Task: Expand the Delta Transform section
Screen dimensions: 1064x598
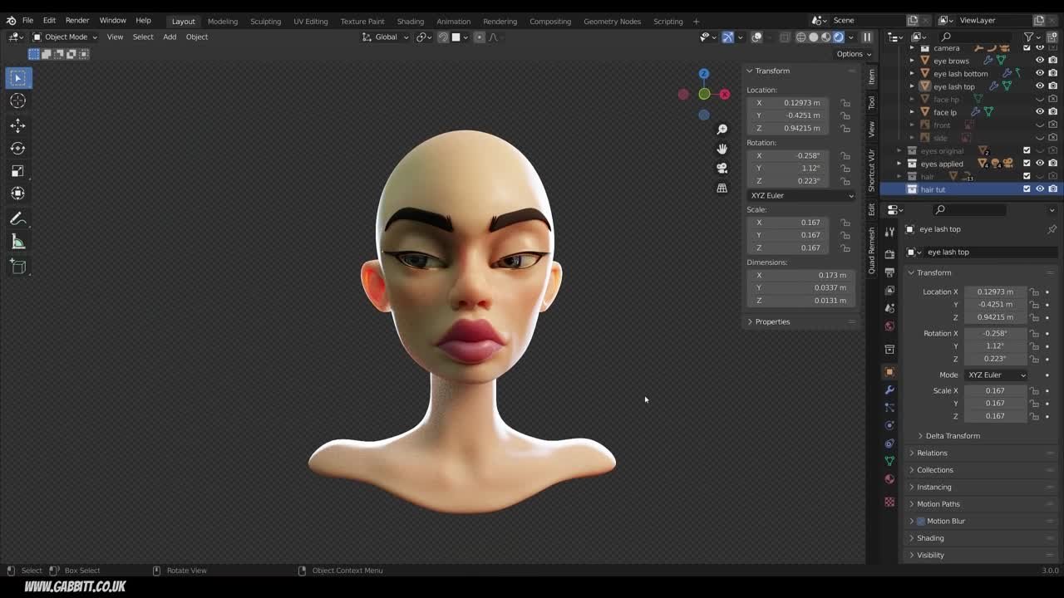Action: (953, 435)
